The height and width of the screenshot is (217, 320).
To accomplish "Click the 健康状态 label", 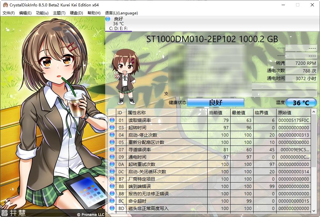I will click(178, 102).
